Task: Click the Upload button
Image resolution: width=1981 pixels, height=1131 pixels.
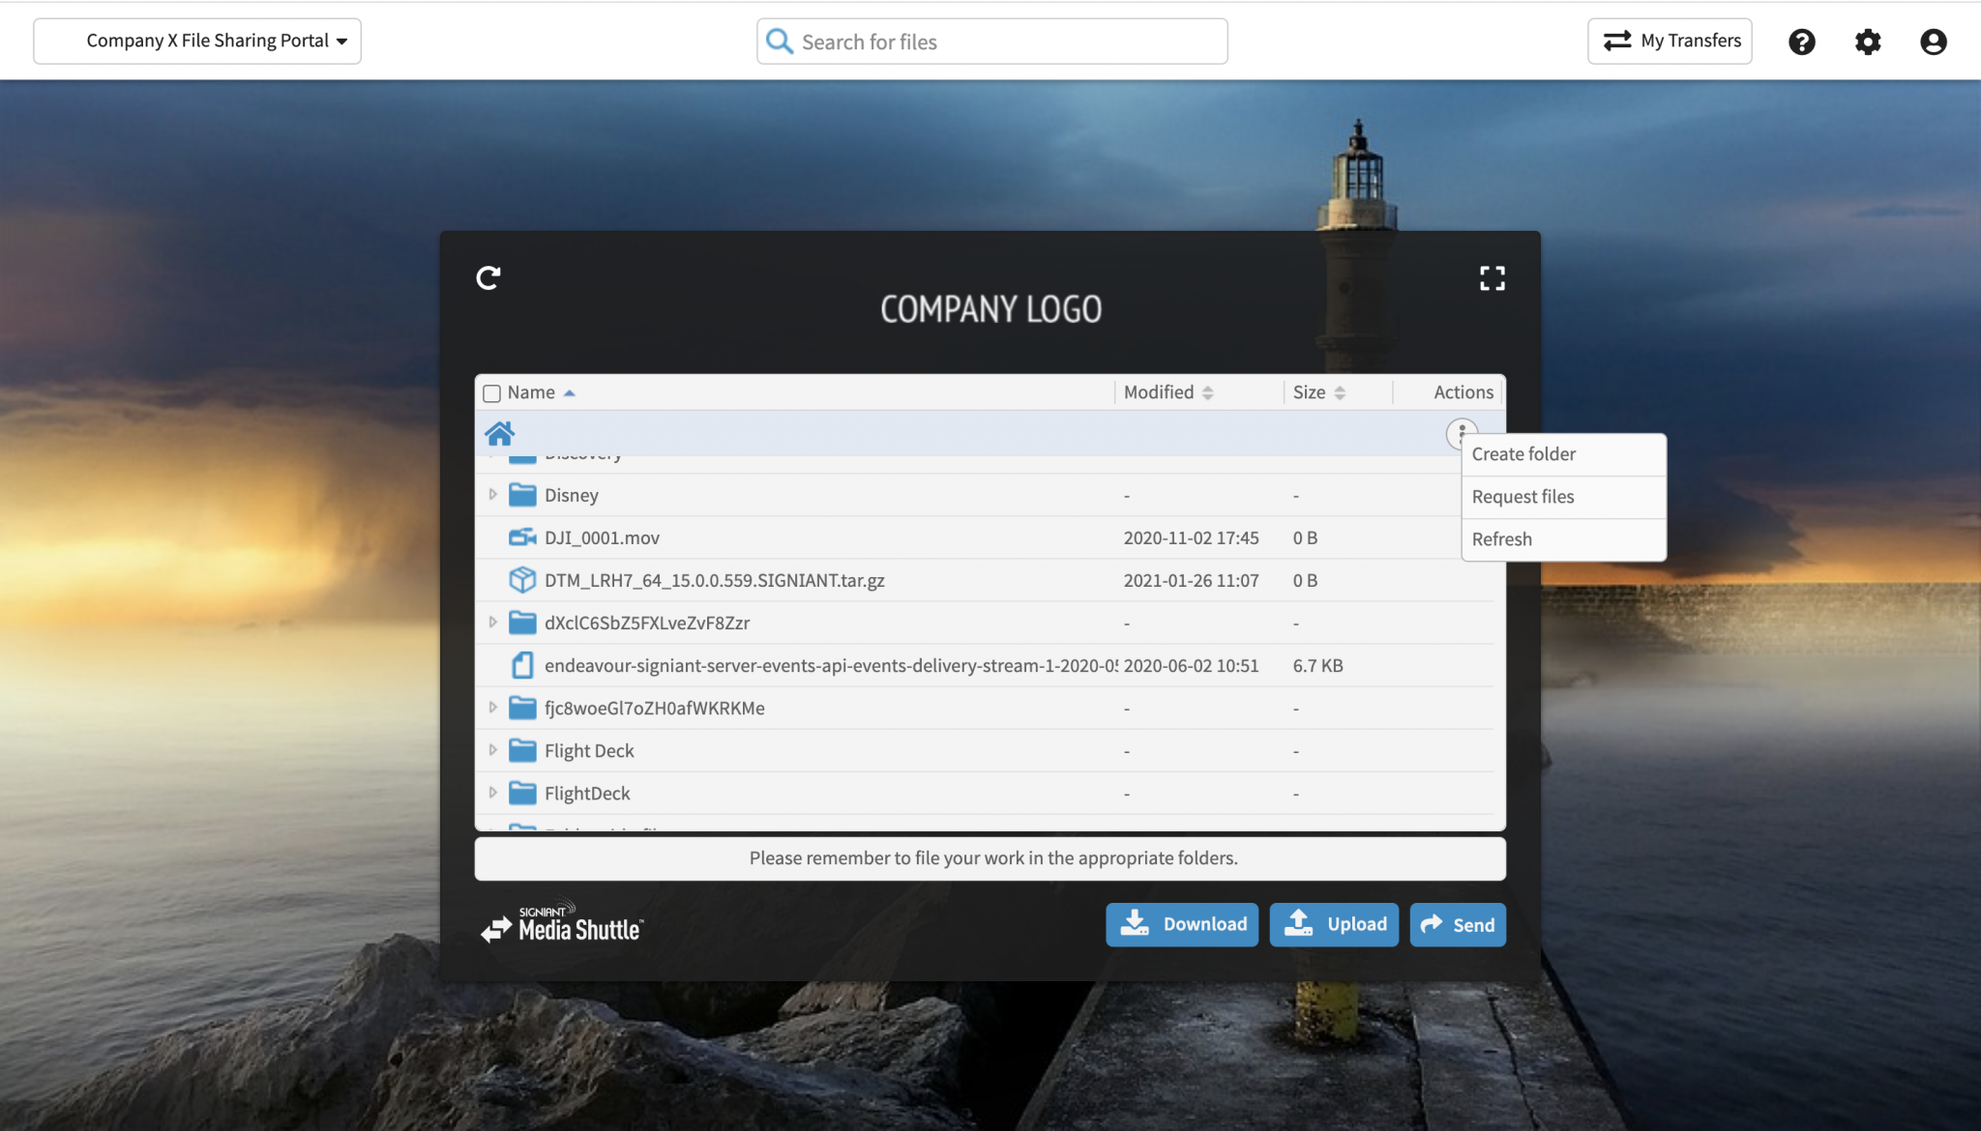Action: tap(1334, 924)
